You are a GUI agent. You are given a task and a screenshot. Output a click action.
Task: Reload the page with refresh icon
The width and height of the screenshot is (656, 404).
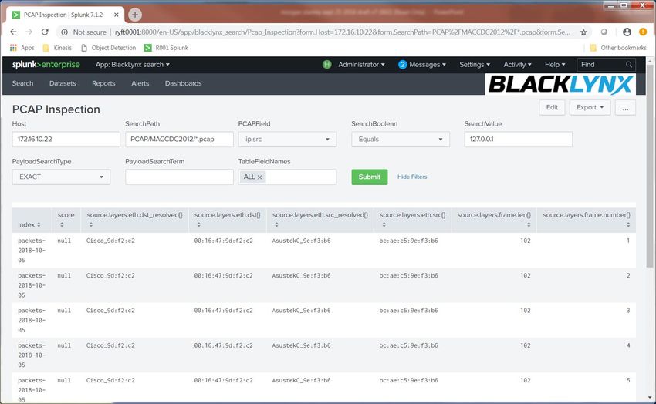point(45,32)
